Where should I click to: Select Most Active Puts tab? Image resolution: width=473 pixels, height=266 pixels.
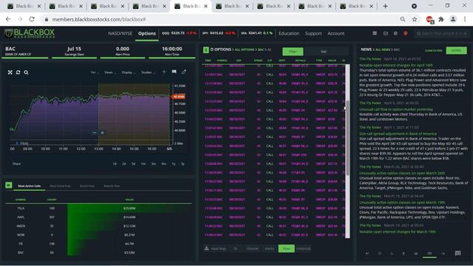61,186
